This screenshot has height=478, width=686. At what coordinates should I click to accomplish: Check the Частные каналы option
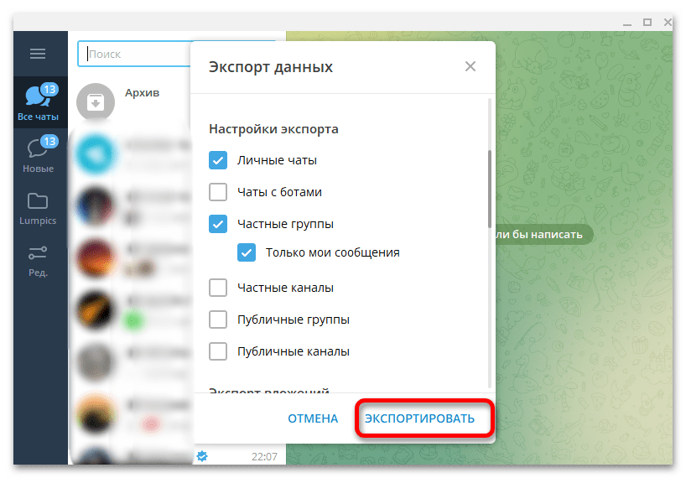click(x=218, y=288)
